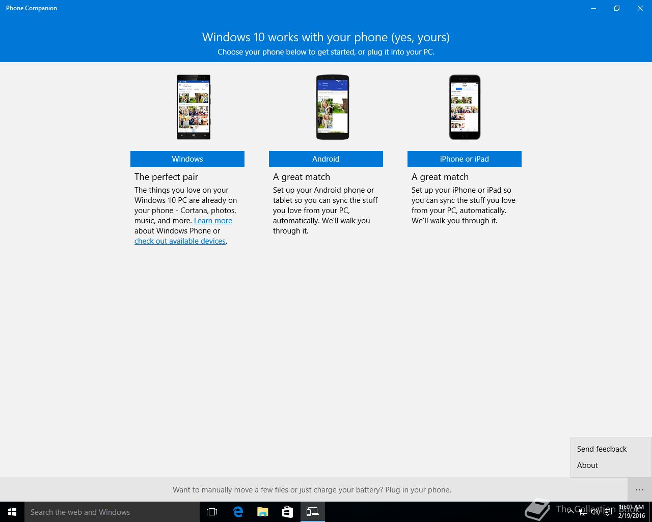Launch Microsoft Edge from the taskbar

237,512
